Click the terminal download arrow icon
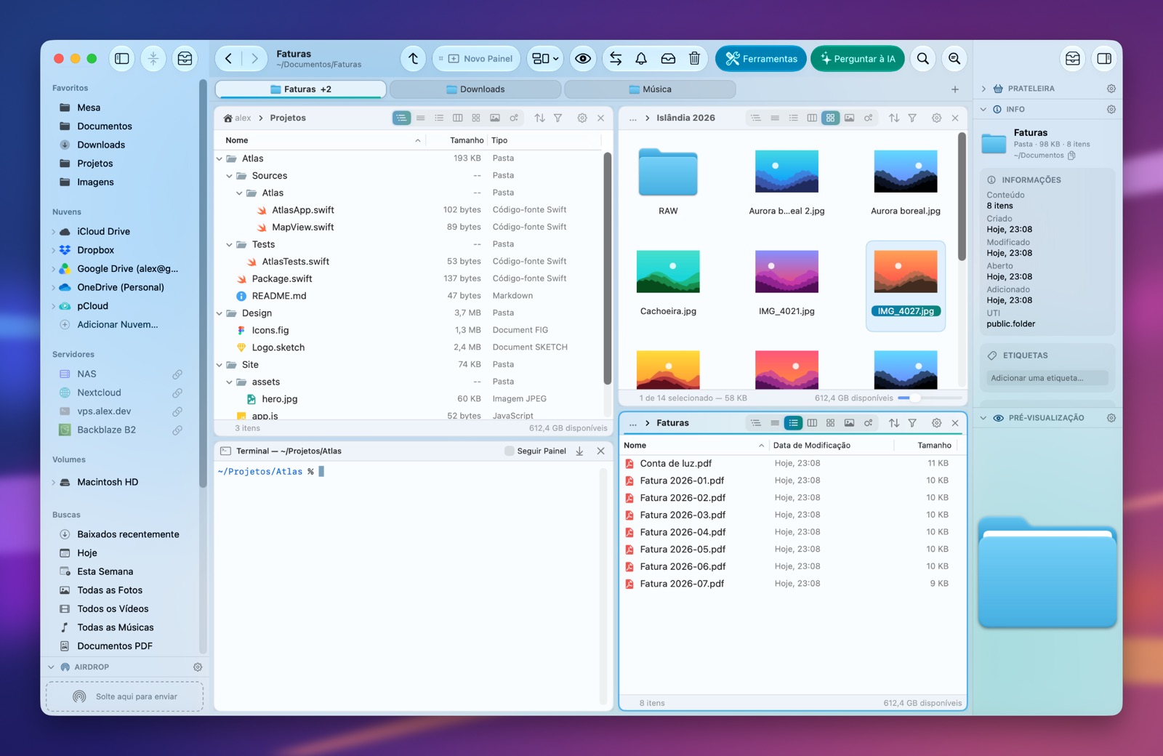Image resolution: width=1163 pixels, height=756 pixels. [579, 451]
